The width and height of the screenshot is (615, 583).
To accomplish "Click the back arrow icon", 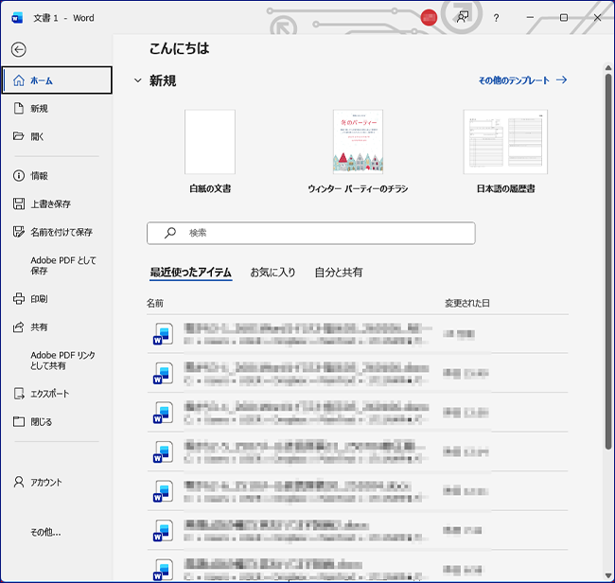I will pyautogui.click(x=19, y=50).
